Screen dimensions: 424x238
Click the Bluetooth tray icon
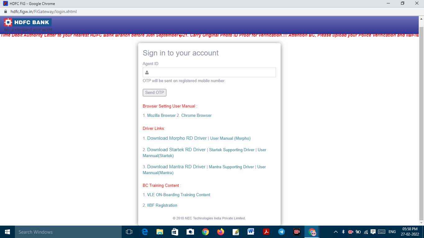click(343, 232)
